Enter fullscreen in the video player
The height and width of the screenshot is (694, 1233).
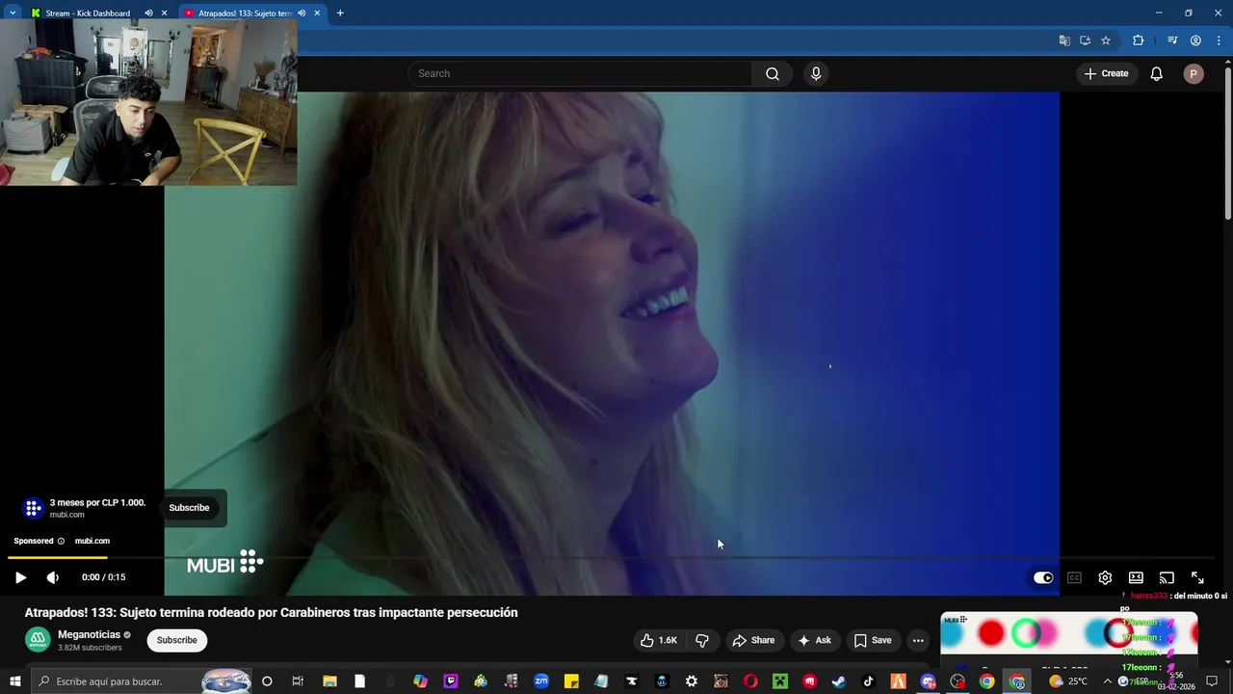point(1197,577)
